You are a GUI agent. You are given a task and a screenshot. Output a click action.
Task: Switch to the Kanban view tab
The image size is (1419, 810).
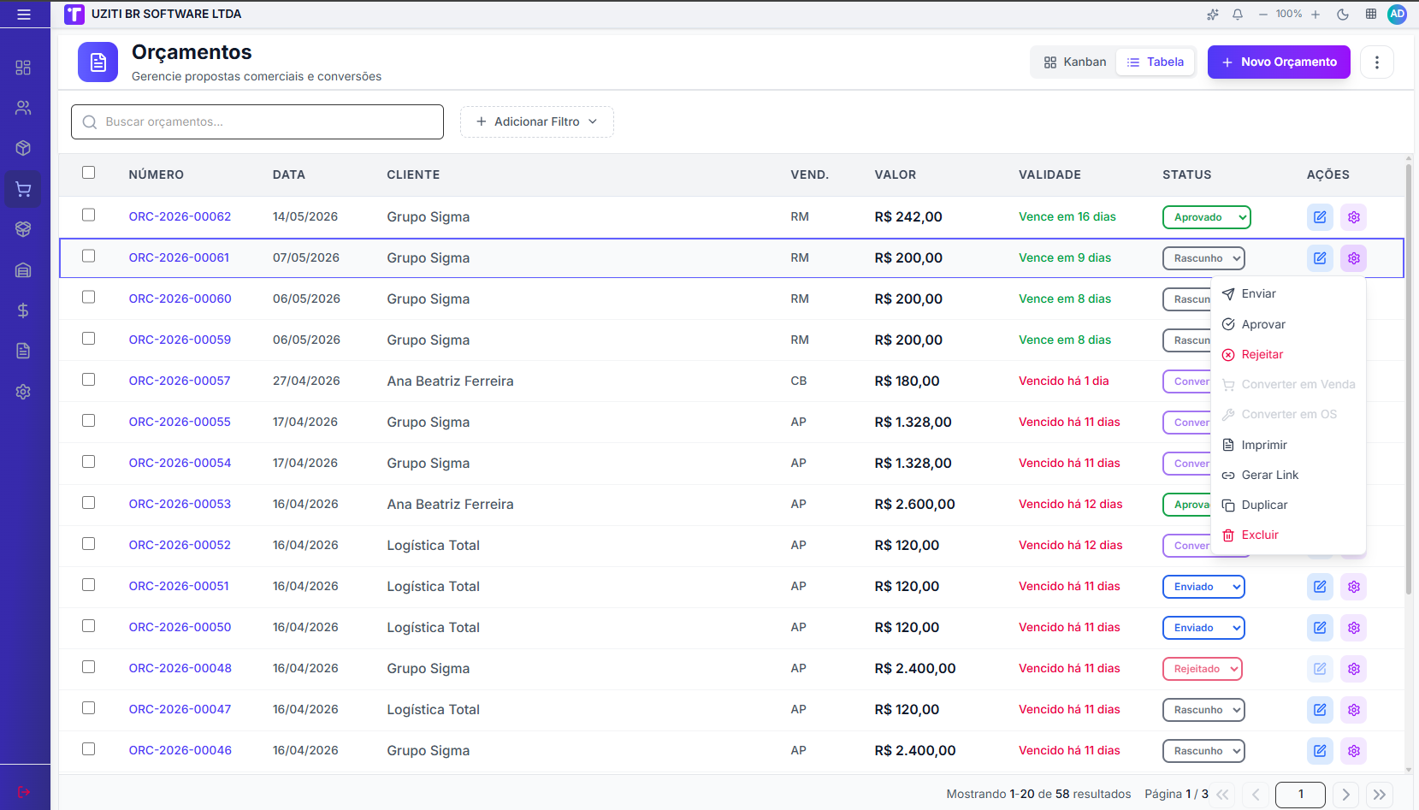click(1075, 62)
